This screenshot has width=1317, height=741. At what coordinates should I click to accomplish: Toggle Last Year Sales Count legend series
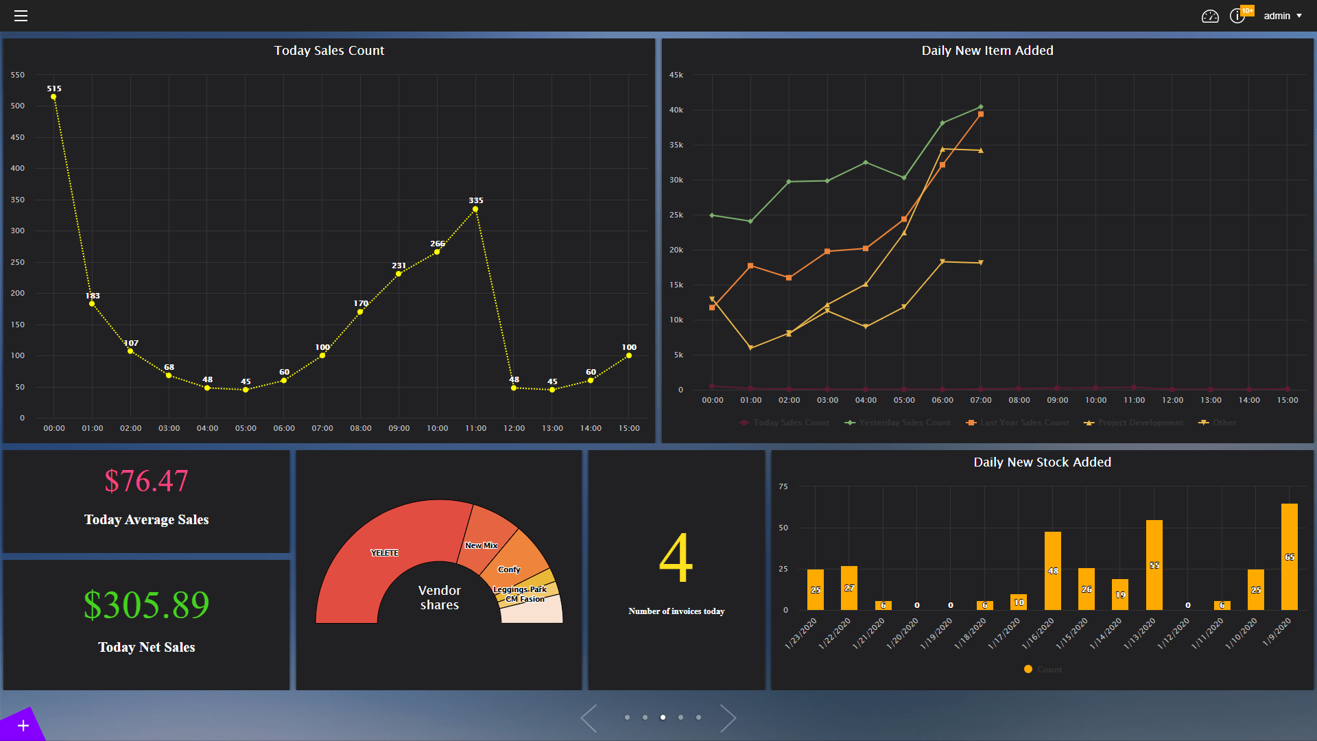[1017, 423]
